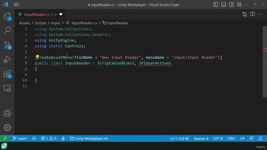Click the Assets breadcrumb
Image resolution: width=267 pixels, height=150 pixels.
(25, 23)
